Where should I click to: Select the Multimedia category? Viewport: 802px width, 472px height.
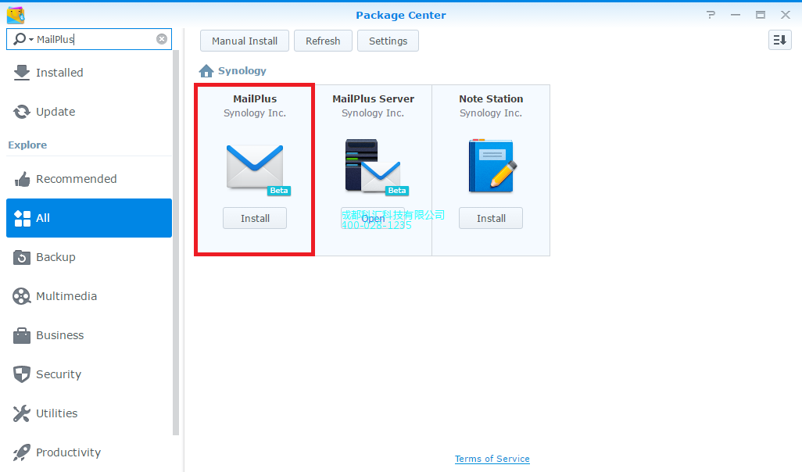89,296
